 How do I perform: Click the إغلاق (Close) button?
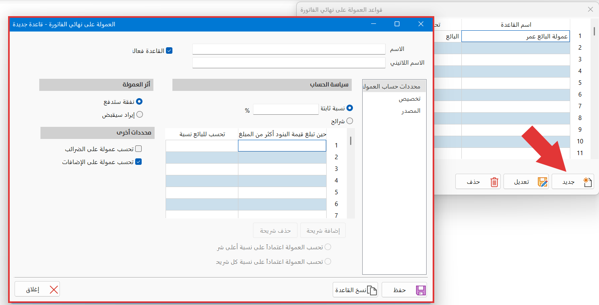tap(37, 289)
